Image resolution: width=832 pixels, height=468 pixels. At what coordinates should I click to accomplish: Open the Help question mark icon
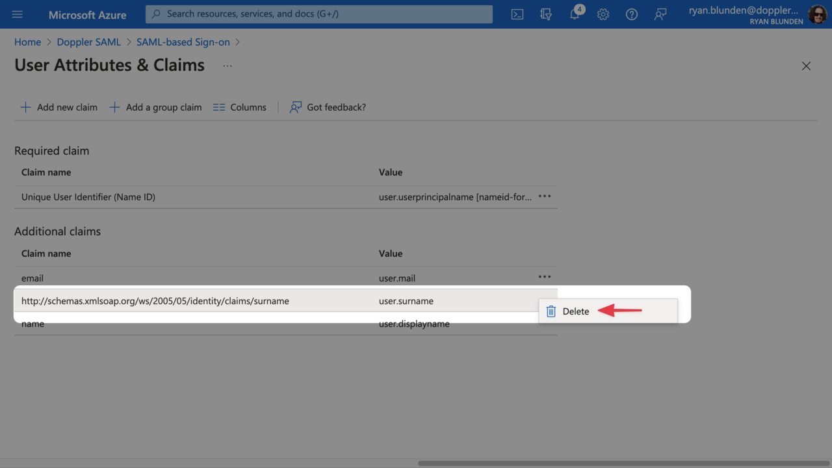pos(632,14)
